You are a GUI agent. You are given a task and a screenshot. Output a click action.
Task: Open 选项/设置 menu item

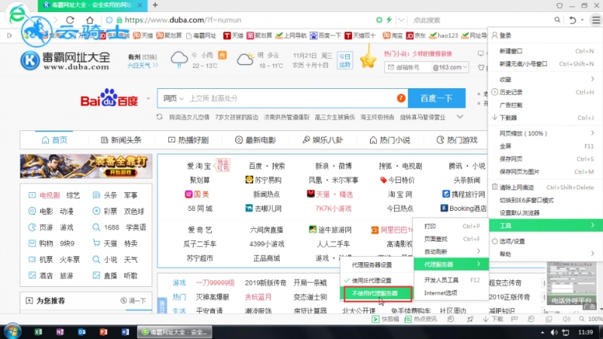coord(546,241)
